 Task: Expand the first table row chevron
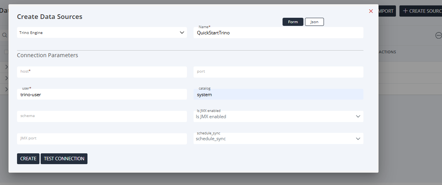6,67
